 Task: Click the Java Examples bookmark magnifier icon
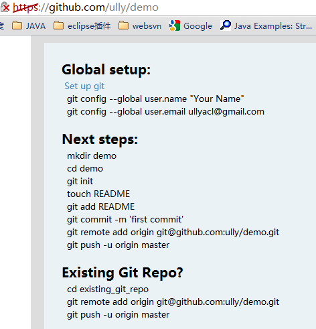click(226, 25)
